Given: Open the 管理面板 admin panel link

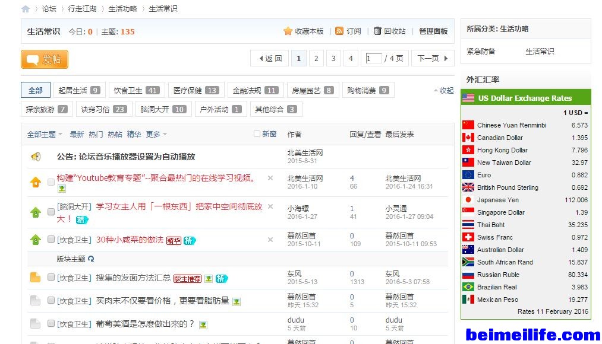Looking at the screenshot, I should tap(433, 31).
